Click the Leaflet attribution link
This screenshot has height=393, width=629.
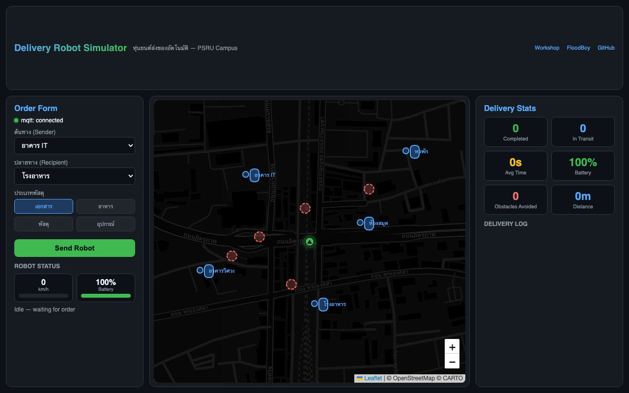(x=372, y=378)
